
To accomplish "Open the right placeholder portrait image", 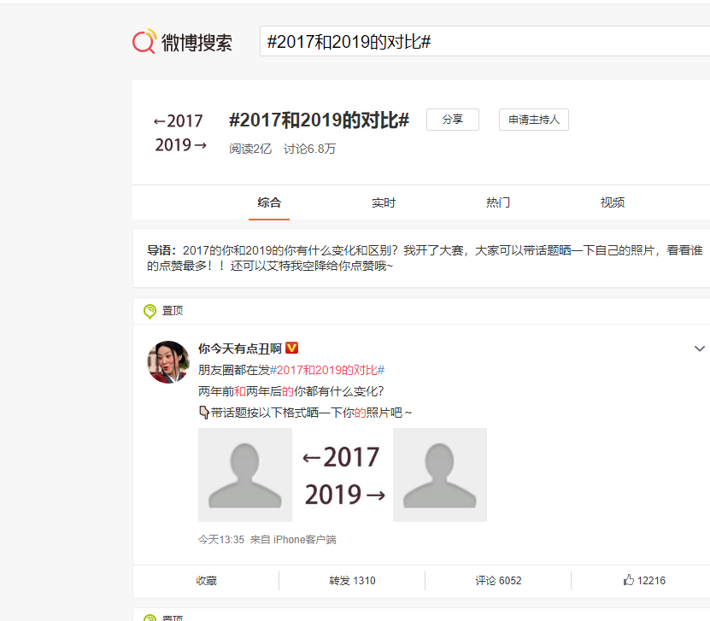I will 440,475.
